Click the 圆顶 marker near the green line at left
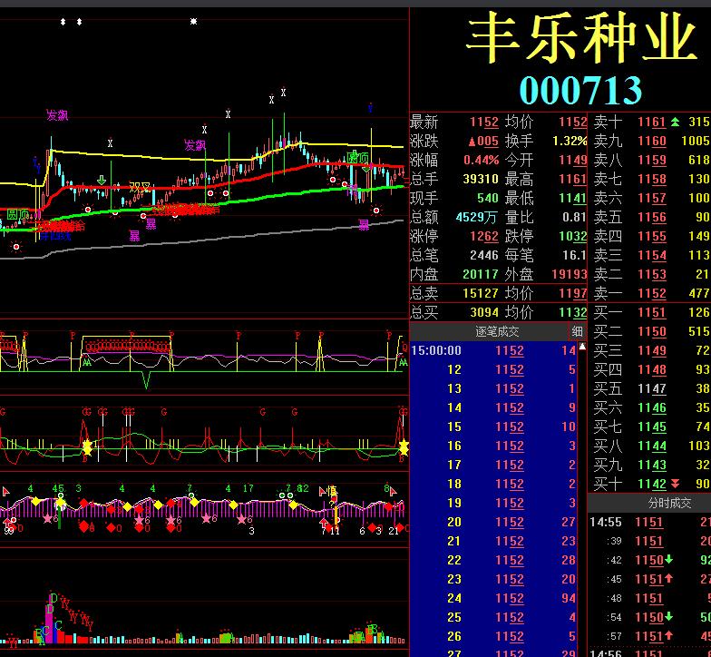 tap(18, 214)
